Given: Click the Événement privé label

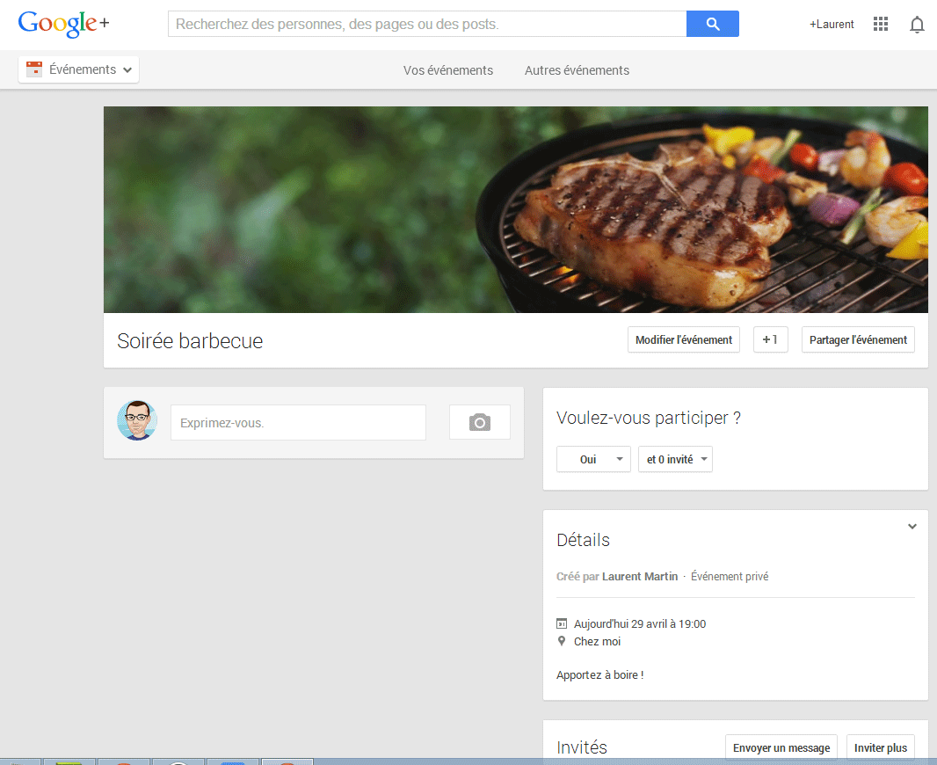Looking at the screenshot, I should [x=730, y=576].
